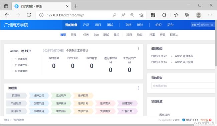Open the zoom magnifier icon

click(132, 15)
